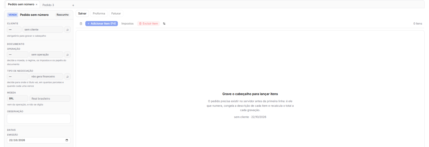This screenshot has width=429, height=147.
Task: Click the DATAS section label
Action: (x=11, y=130)
